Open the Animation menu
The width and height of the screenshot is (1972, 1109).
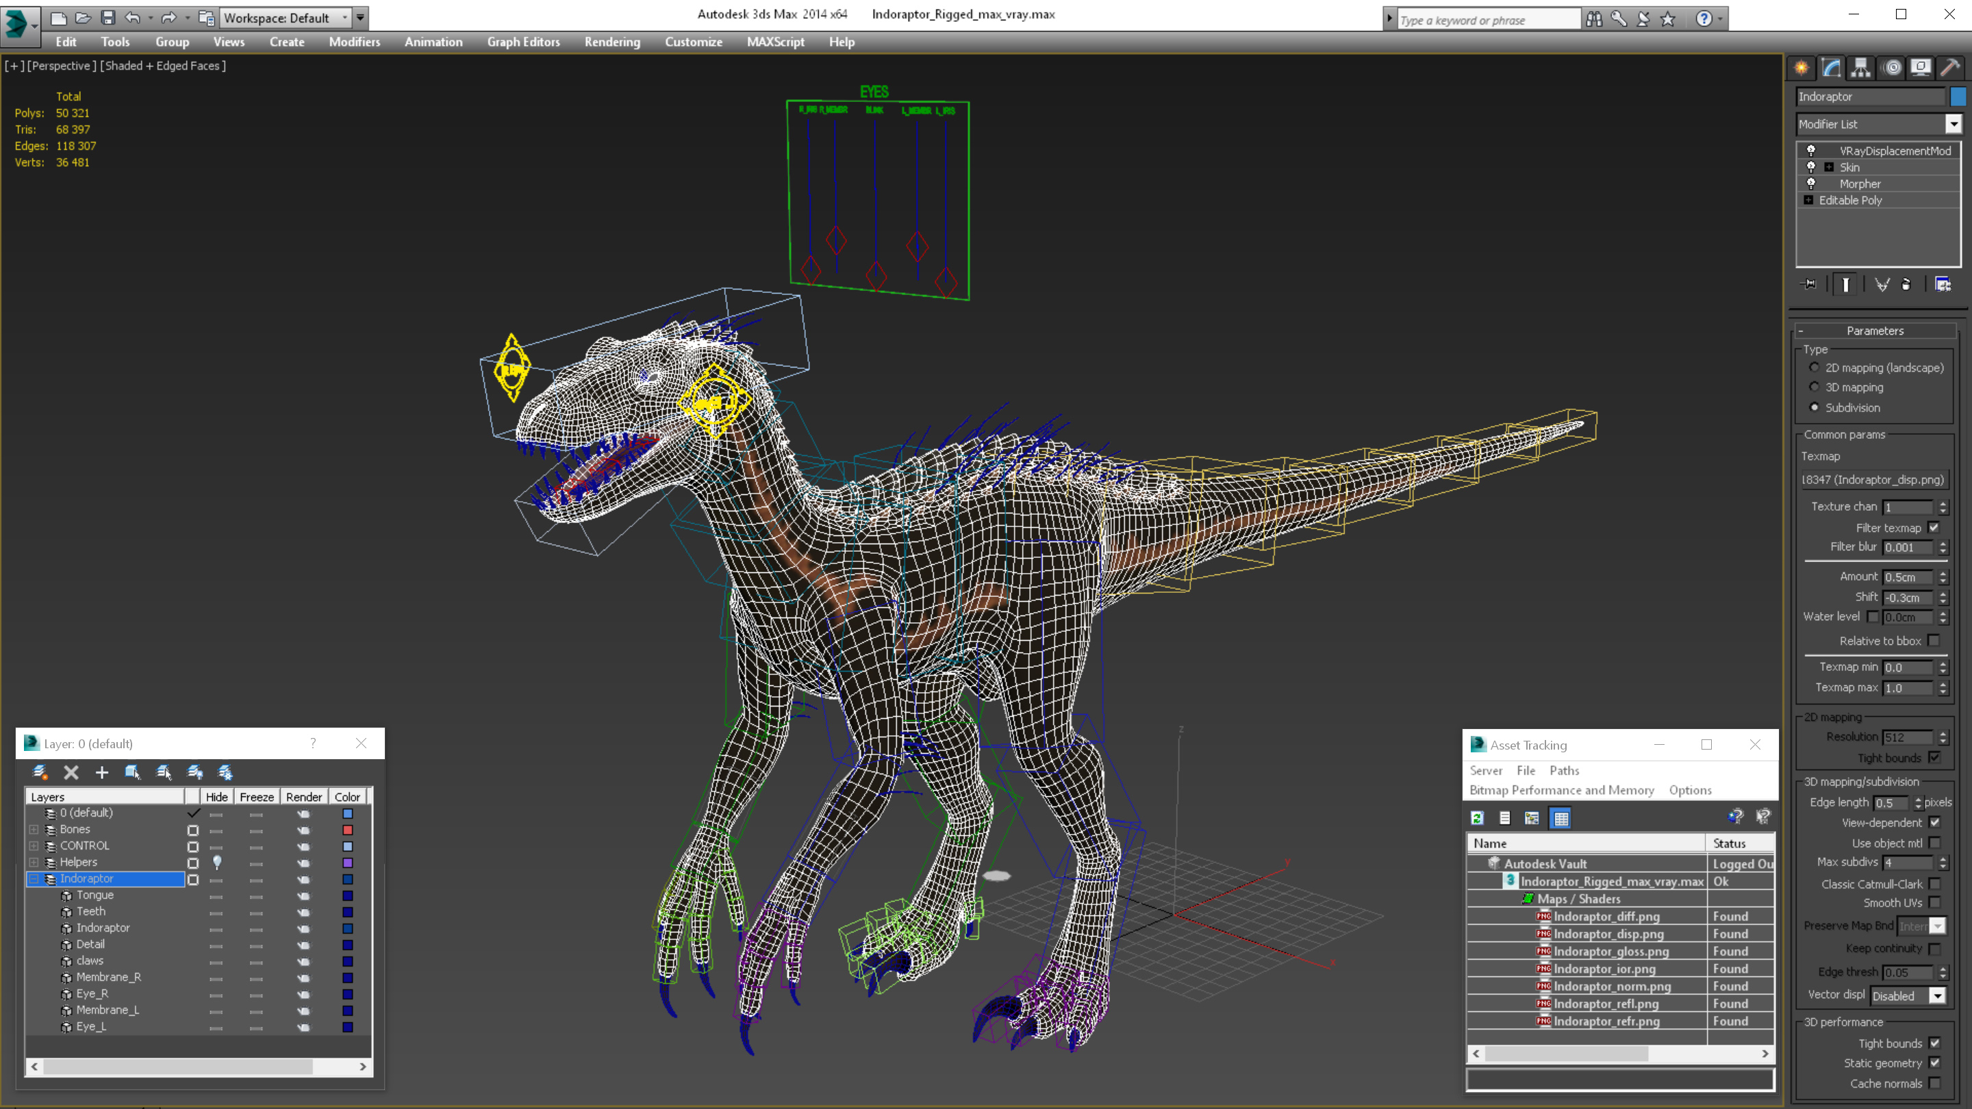433,42
